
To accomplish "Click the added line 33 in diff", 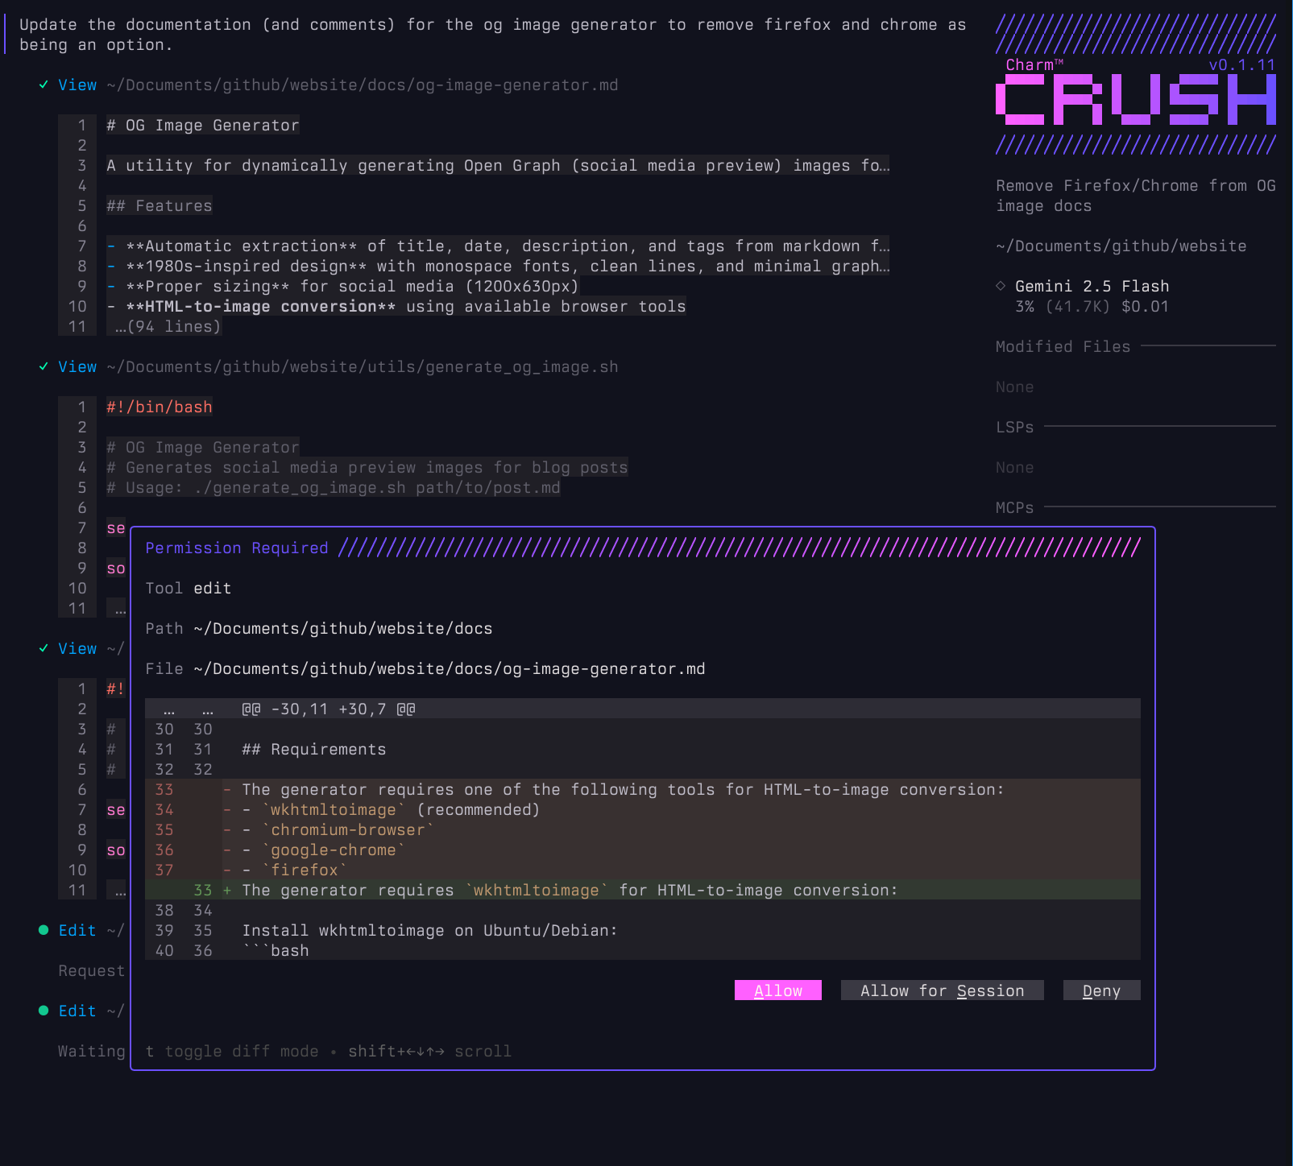I will [x=569, y=890].
